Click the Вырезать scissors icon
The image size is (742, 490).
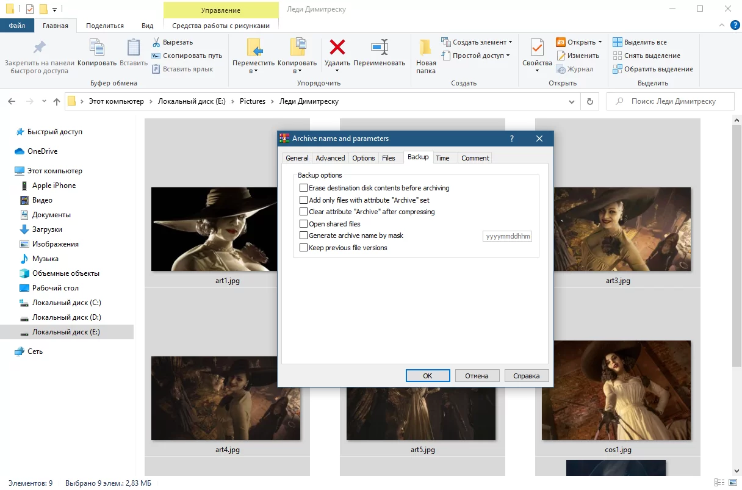[156, 42]
